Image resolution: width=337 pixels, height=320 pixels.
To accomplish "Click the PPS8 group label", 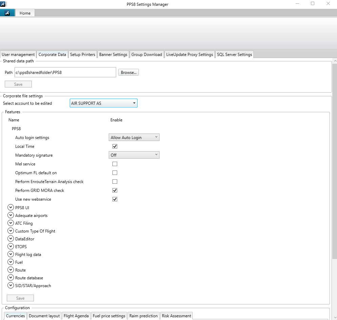I will click(16, 128).
